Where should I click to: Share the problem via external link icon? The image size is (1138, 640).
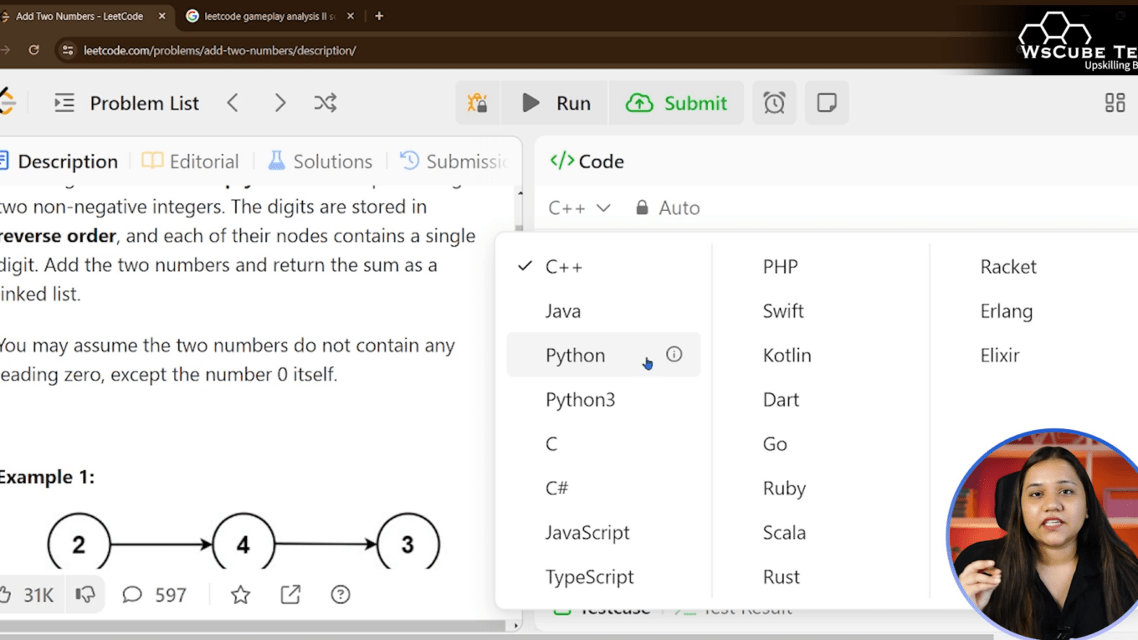pos(290,595)
